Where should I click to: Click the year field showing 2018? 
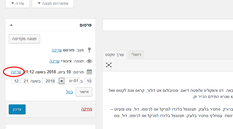pyautogui.click(x=49, y=81)
